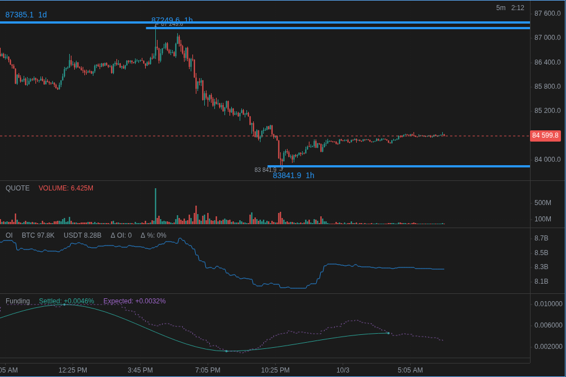566x377 pixels.
Task: Click the Δ OI: 0 readout
Action: [122, 235]
